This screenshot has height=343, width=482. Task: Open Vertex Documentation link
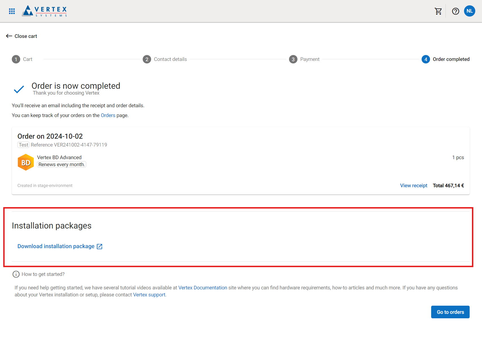pos(203,288)
